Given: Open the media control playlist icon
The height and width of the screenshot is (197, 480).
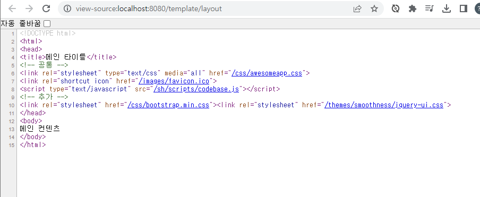Looking at the screenshot, I should (x=430, y=8).
